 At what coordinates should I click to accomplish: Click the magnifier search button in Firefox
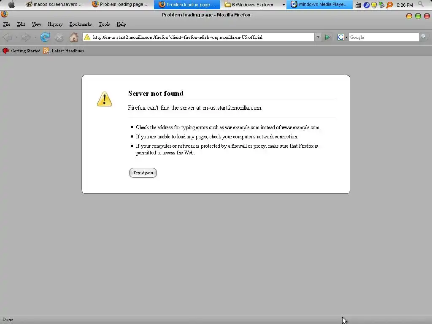[424, 37]
